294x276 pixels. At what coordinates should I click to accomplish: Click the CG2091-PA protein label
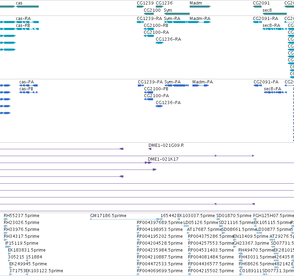pos(266,82)
